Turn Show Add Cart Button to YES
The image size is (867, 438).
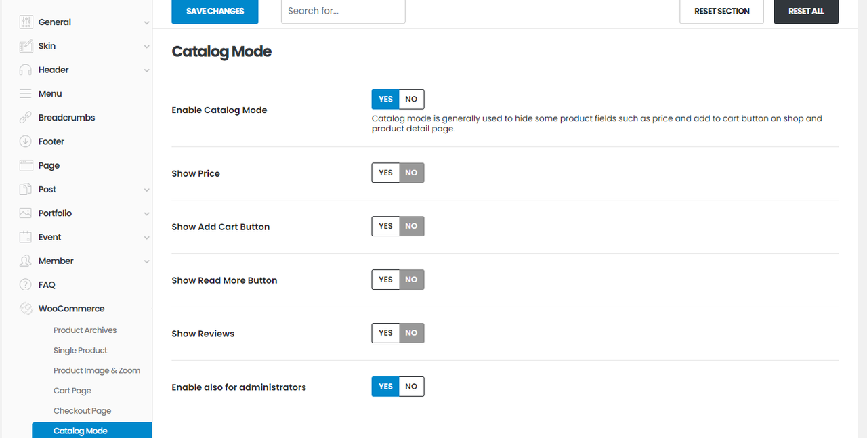[x=385, y=226]
